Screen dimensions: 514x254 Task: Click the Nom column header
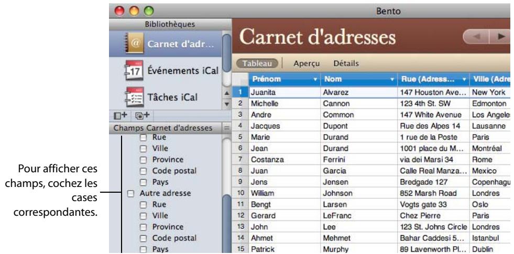(359, 79)
